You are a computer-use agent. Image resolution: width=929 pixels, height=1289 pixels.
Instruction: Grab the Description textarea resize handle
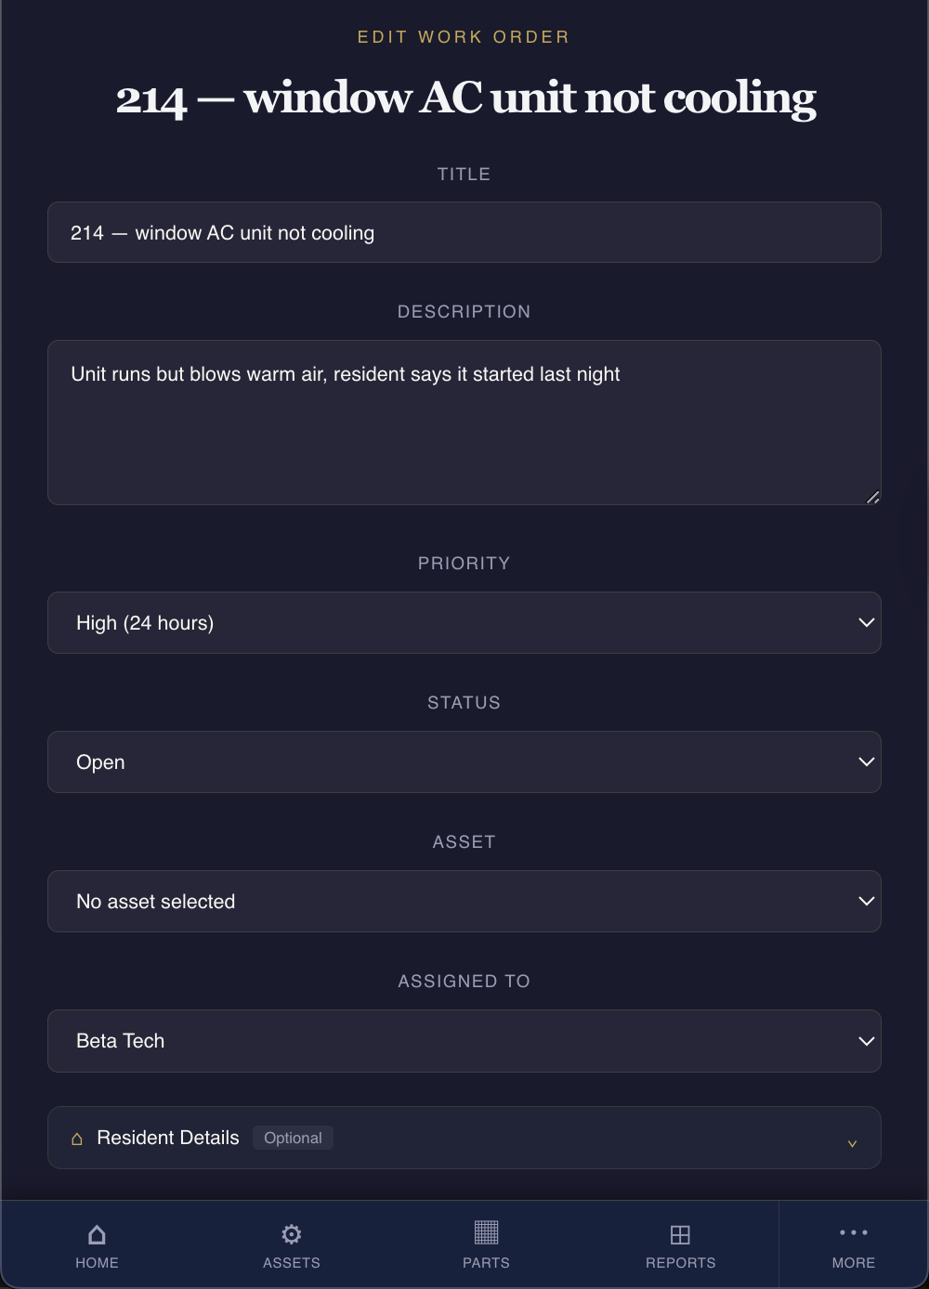pyautogui.click(x=872, y=497)
